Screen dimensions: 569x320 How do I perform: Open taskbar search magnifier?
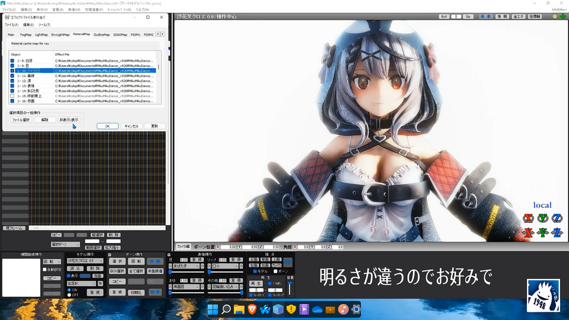coord(226,309)
